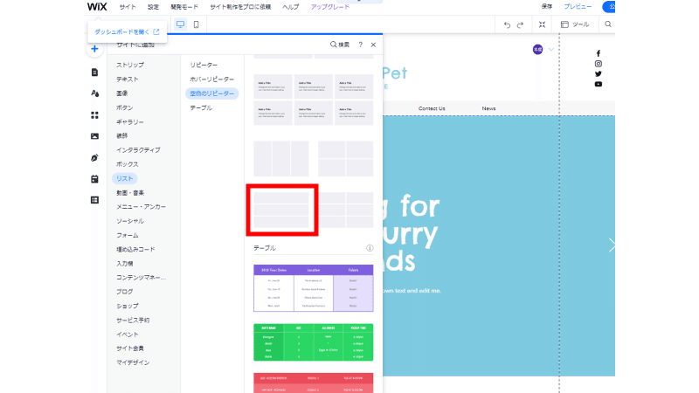Click the zoom out shrink icon

(x=542, y=24)
